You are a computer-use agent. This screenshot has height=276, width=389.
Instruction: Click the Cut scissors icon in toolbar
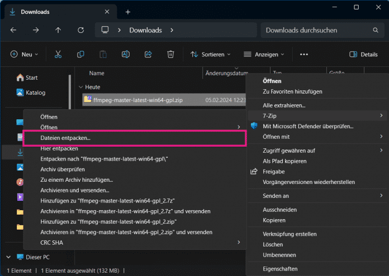coord(58,55)
